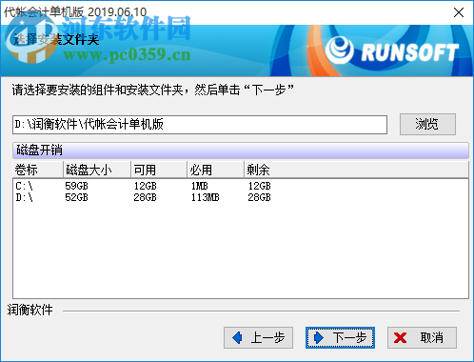Screen dimensions: 474x362
Task: Click the 剩余 column header
Action: point(356,170)
